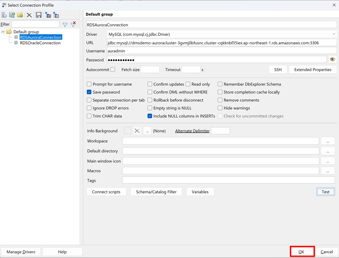
Task: Reset Info Background color with X
Action: click(137, 131)
